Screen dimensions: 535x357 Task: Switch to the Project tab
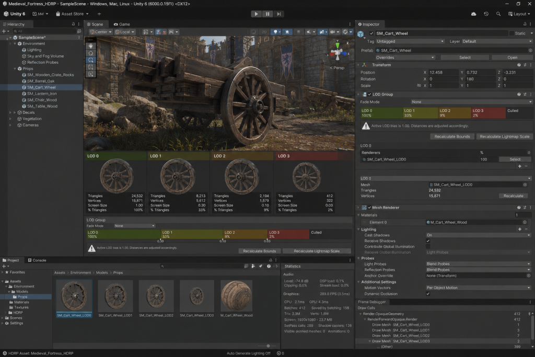click(x=11, y=260)
